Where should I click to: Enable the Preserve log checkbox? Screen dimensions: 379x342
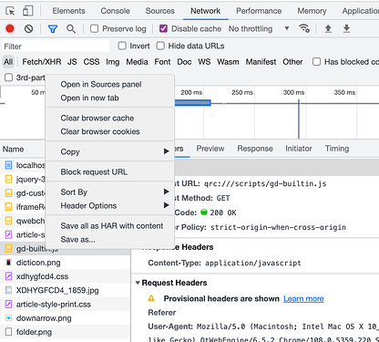point(95,28)
